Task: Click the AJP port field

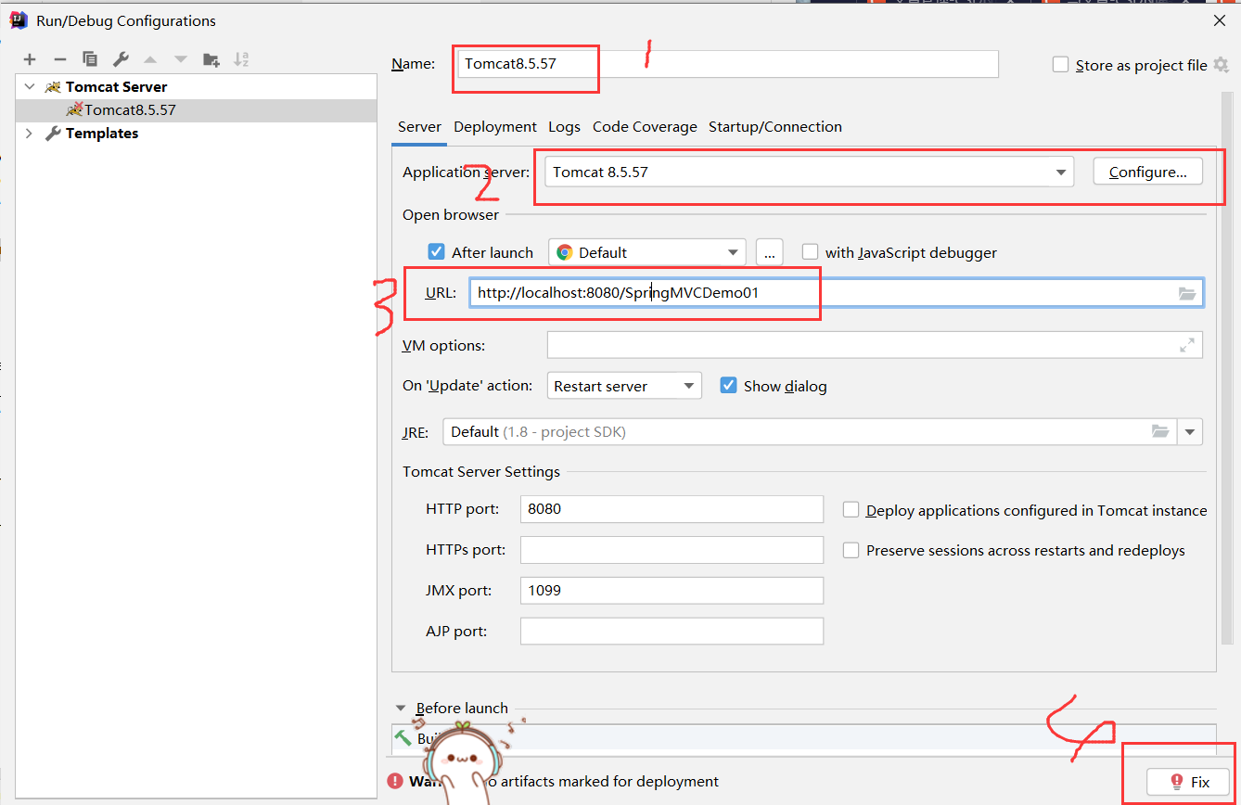Action: tap(672, 632)
